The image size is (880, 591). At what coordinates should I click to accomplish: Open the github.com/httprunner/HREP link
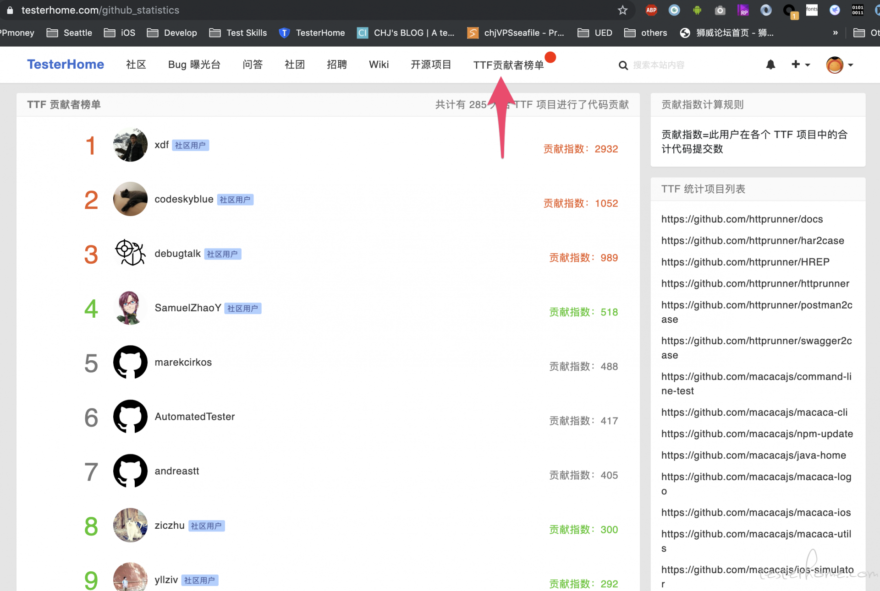[745, 262]
